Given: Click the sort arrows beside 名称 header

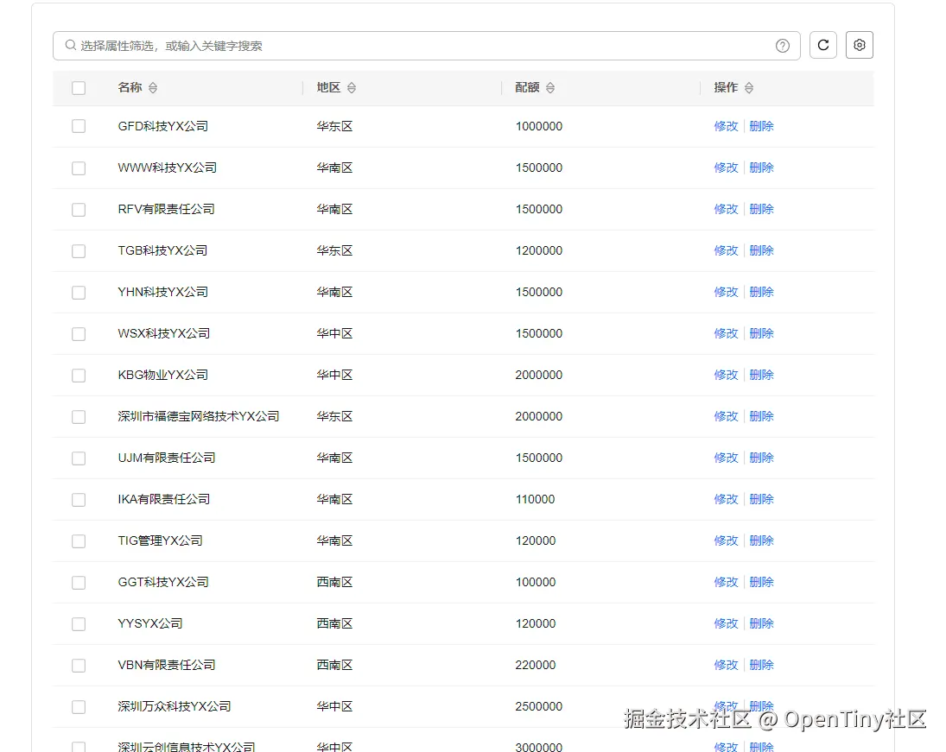Looking at the screenshot, I should pyautogui.click(x=154, y=87).
